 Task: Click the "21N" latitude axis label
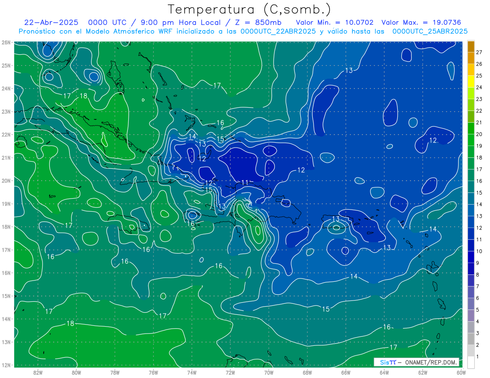(x=6, y=158)
